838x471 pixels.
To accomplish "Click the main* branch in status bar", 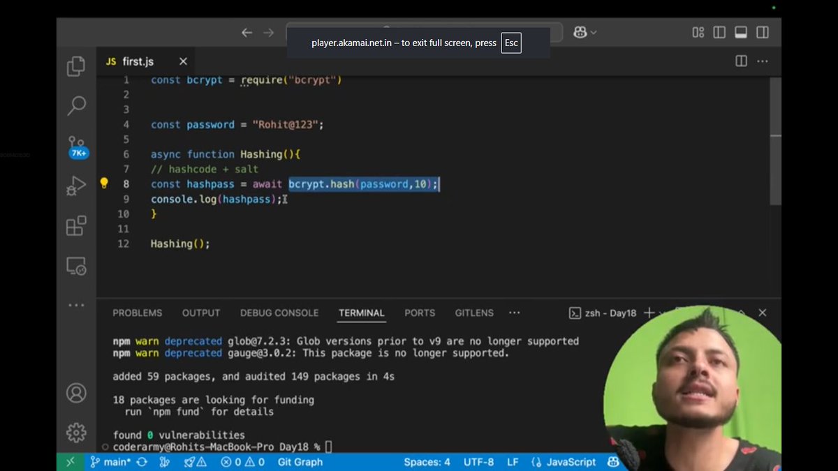I will coord(110,462).
